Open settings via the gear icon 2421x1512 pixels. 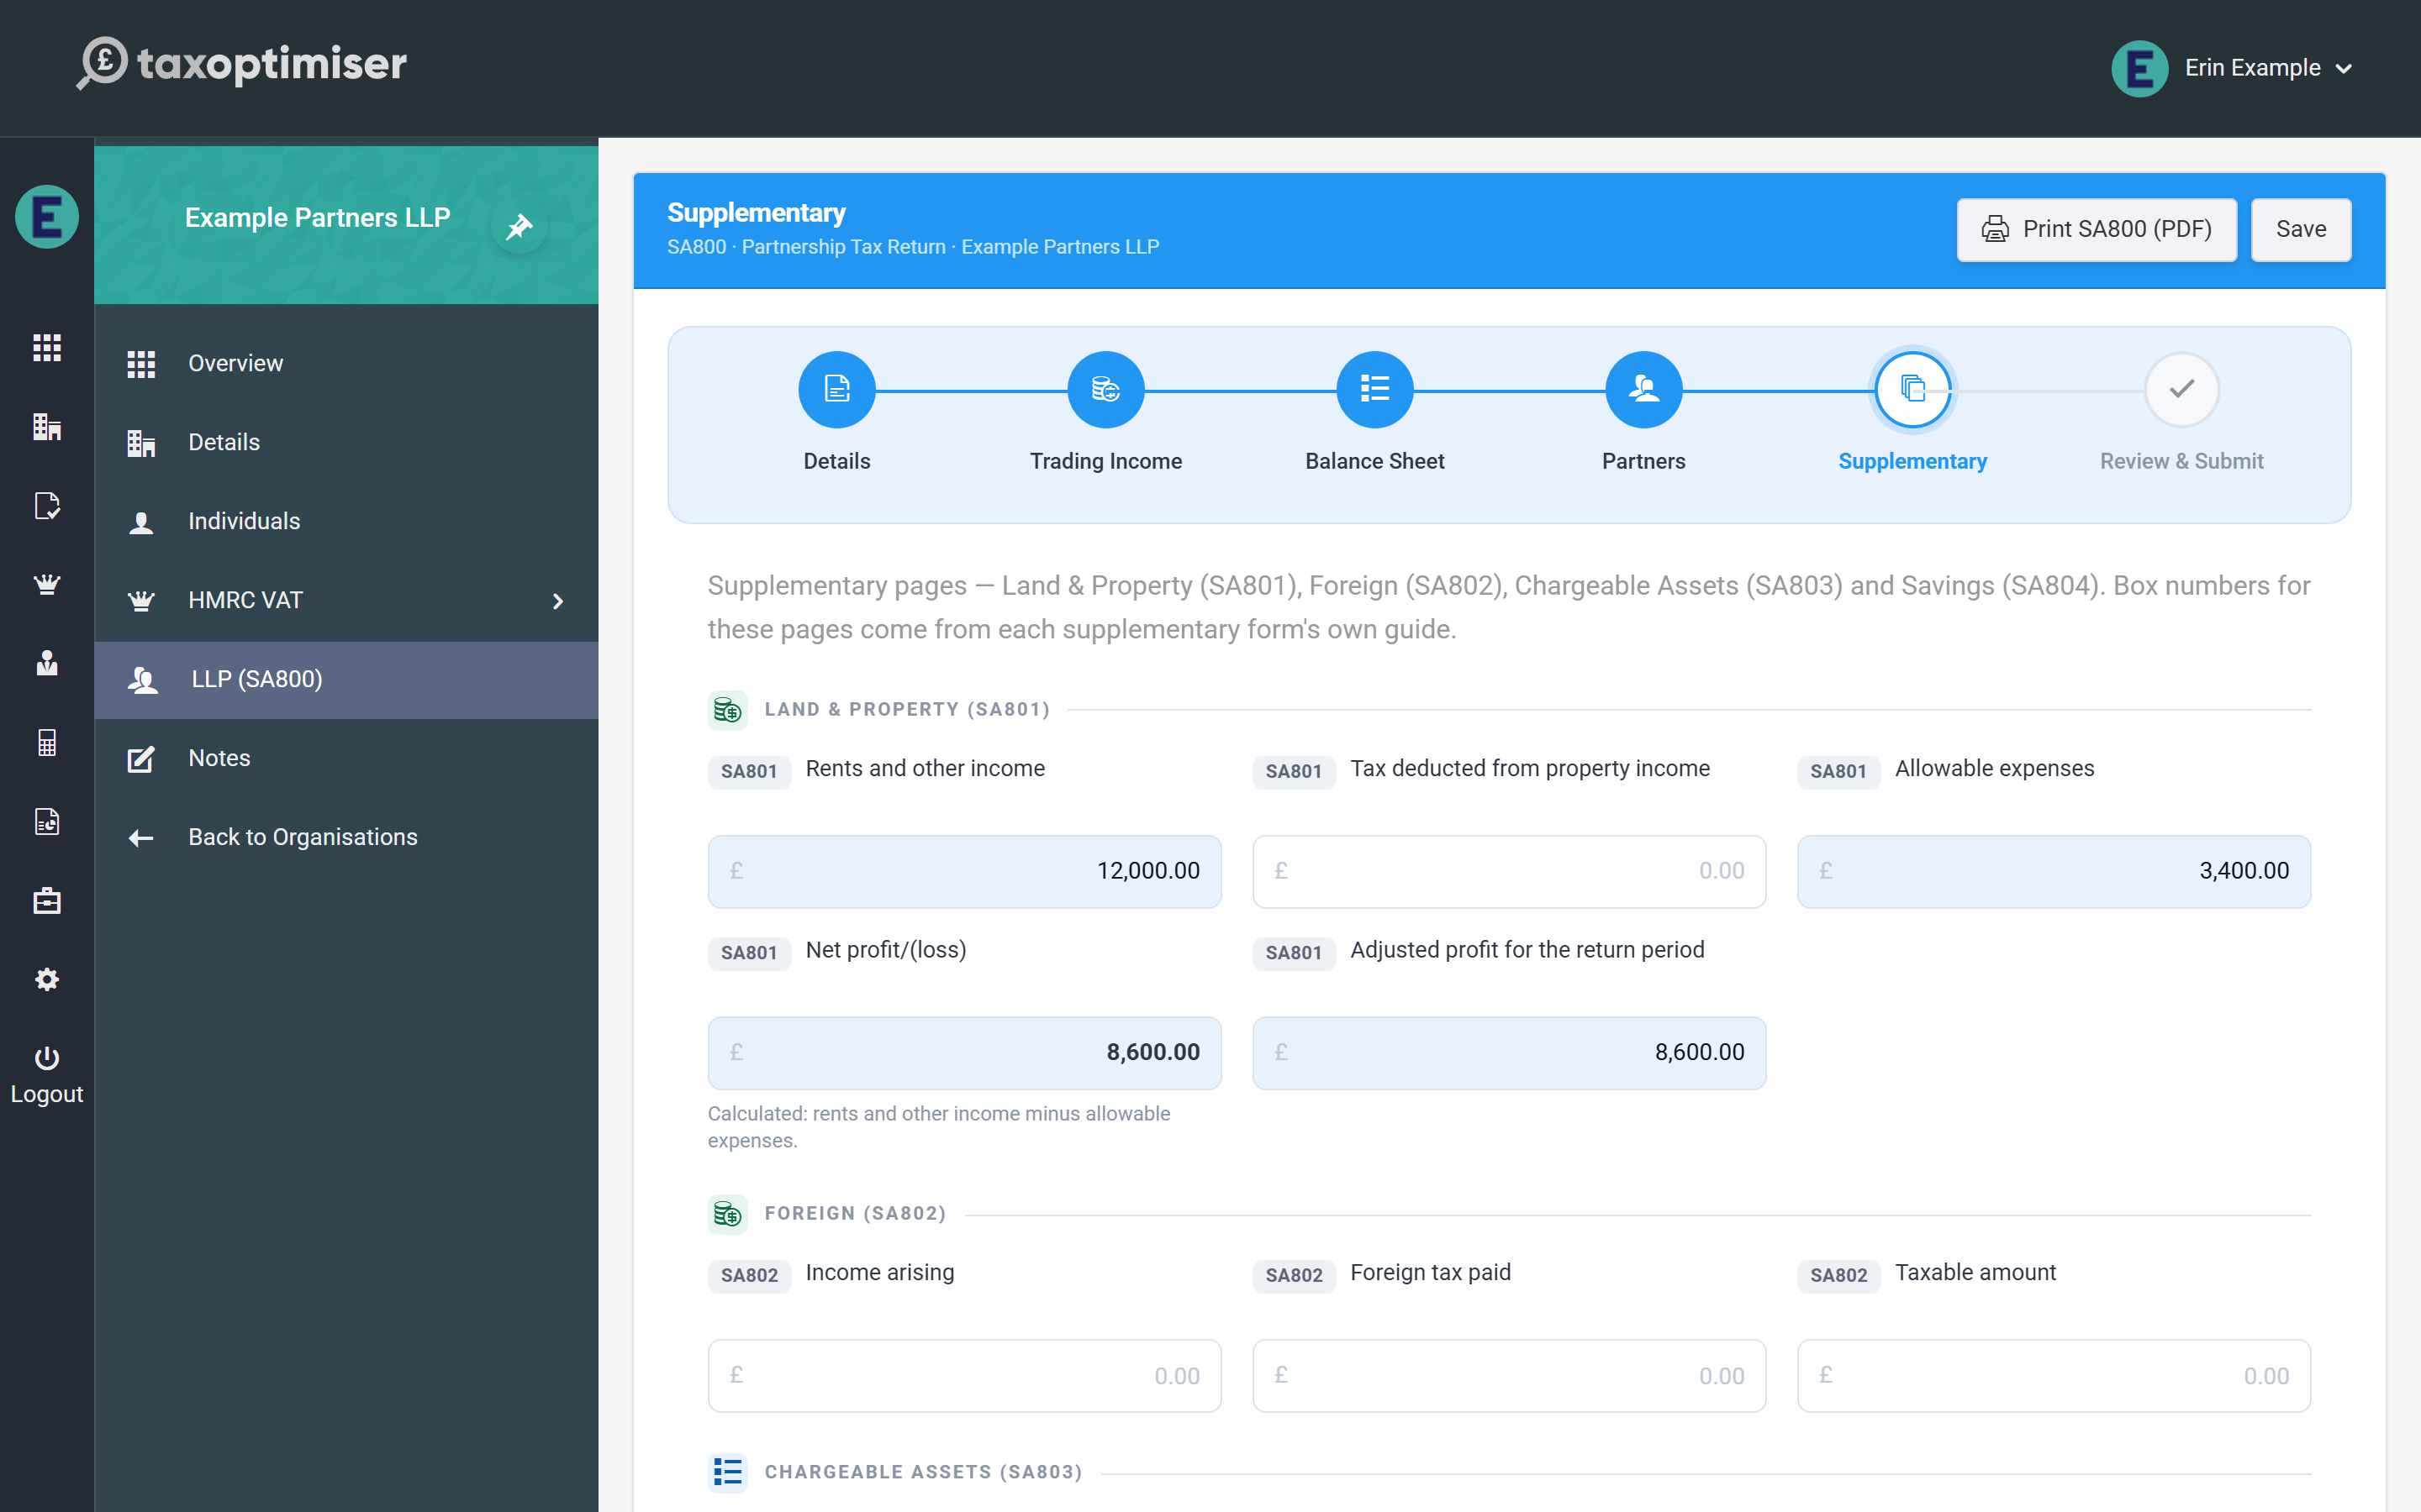point(47,979)
